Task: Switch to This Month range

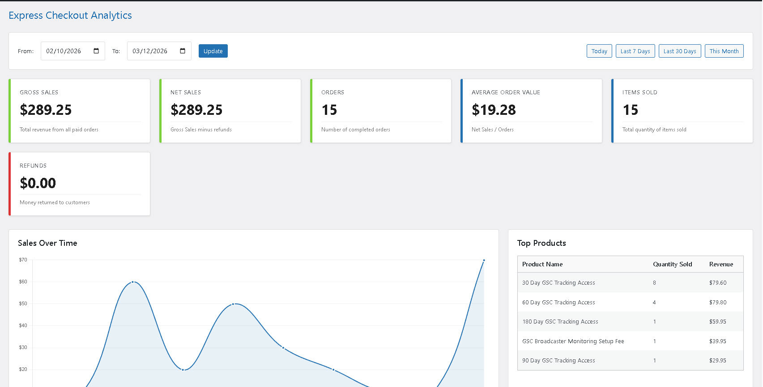Action: (724, 51)
